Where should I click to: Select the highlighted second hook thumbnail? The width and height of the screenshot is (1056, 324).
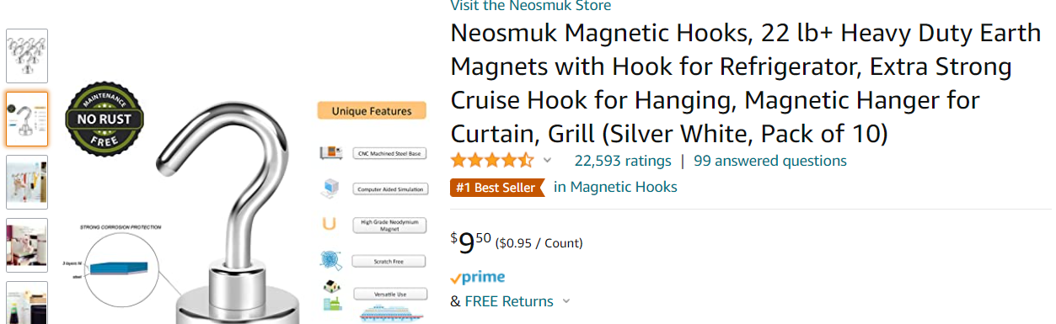point(27,119)
